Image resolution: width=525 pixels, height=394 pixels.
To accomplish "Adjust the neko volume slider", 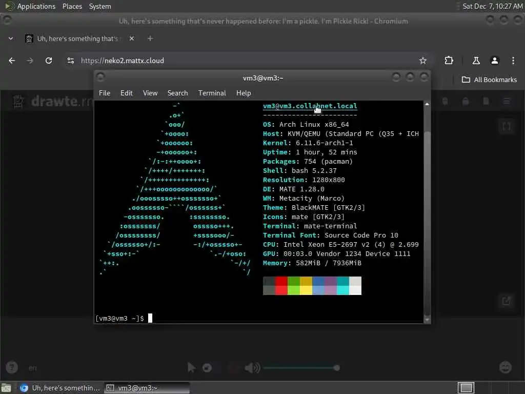I will (x=301, y=368).
